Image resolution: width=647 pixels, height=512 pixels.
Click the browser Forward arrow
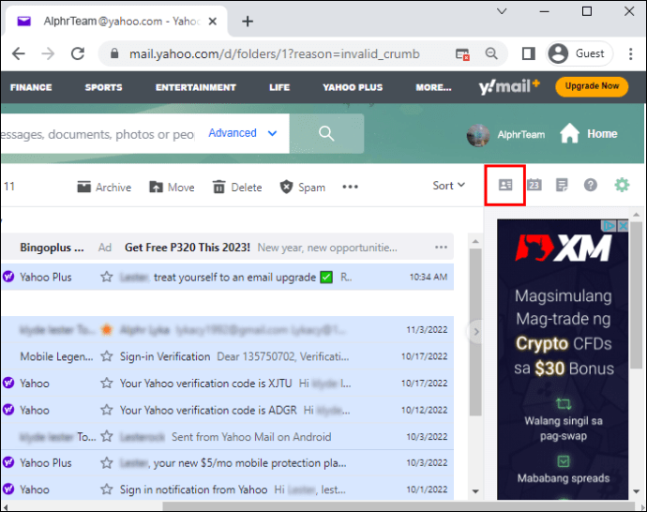pos(48,53)
